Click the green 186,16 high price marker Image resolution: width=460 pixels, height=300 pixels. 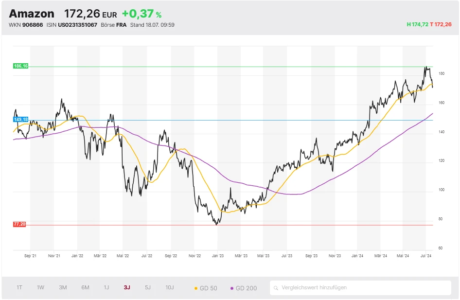pos(20,66)
